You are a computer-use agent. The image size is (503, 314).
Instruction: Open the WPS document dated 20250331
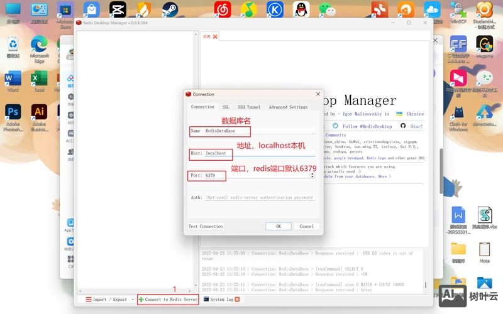[458, 220]
